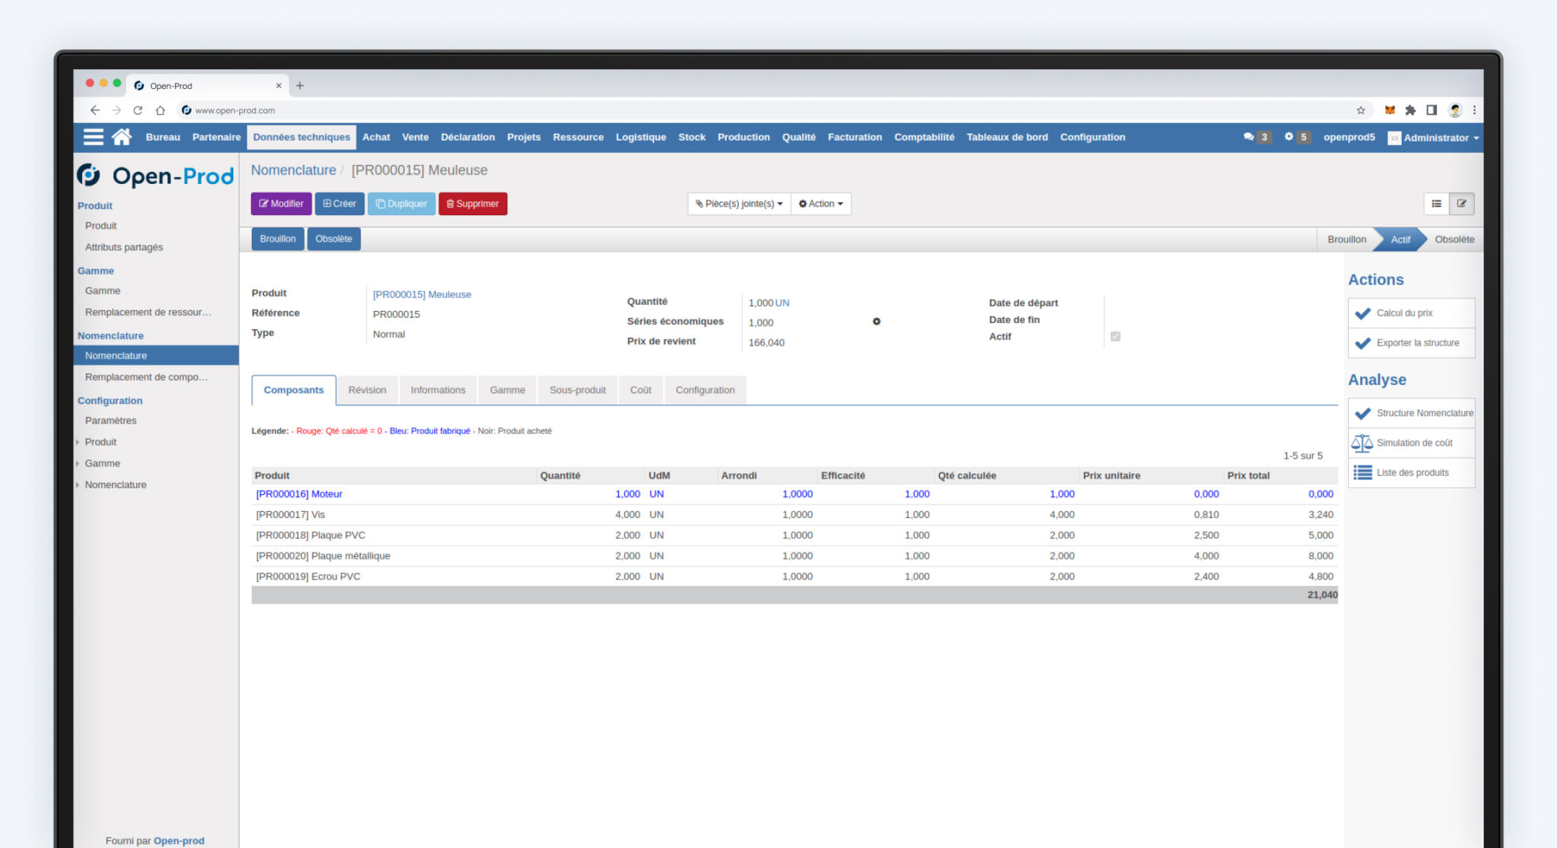Switch to form edit view icon

[1462, 203]
